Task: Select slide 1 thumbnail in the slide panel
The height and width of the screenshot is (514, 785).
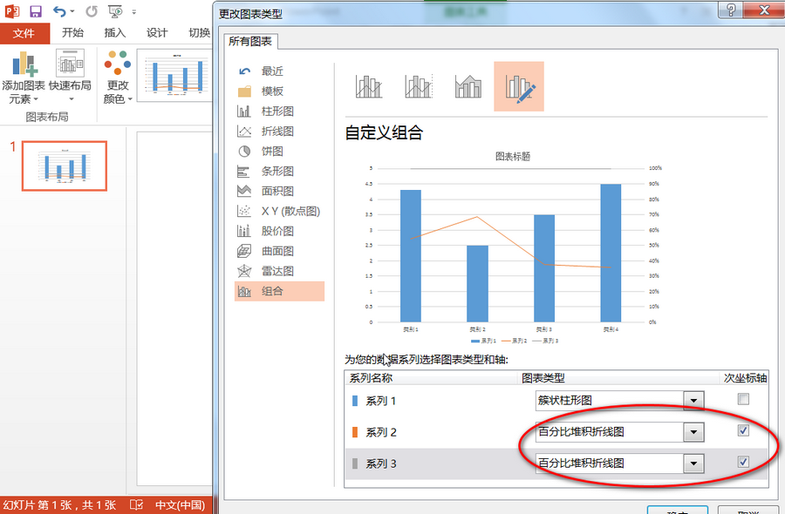Action: pos(64,165)
